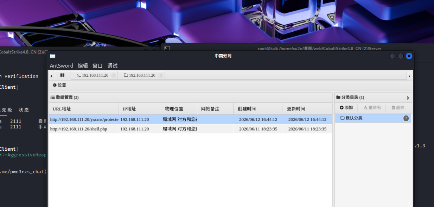
Task: Sort by 物理位置 column header
Action: [179, 109]
